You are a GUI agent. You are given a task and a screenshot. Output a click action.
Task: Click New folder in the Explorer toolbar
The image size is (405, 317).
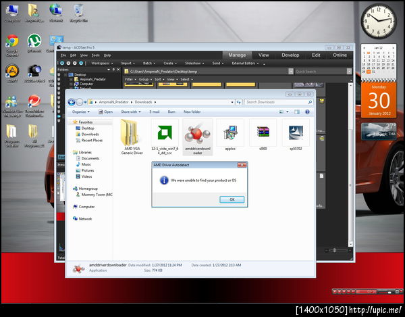(x=192, y=112)
